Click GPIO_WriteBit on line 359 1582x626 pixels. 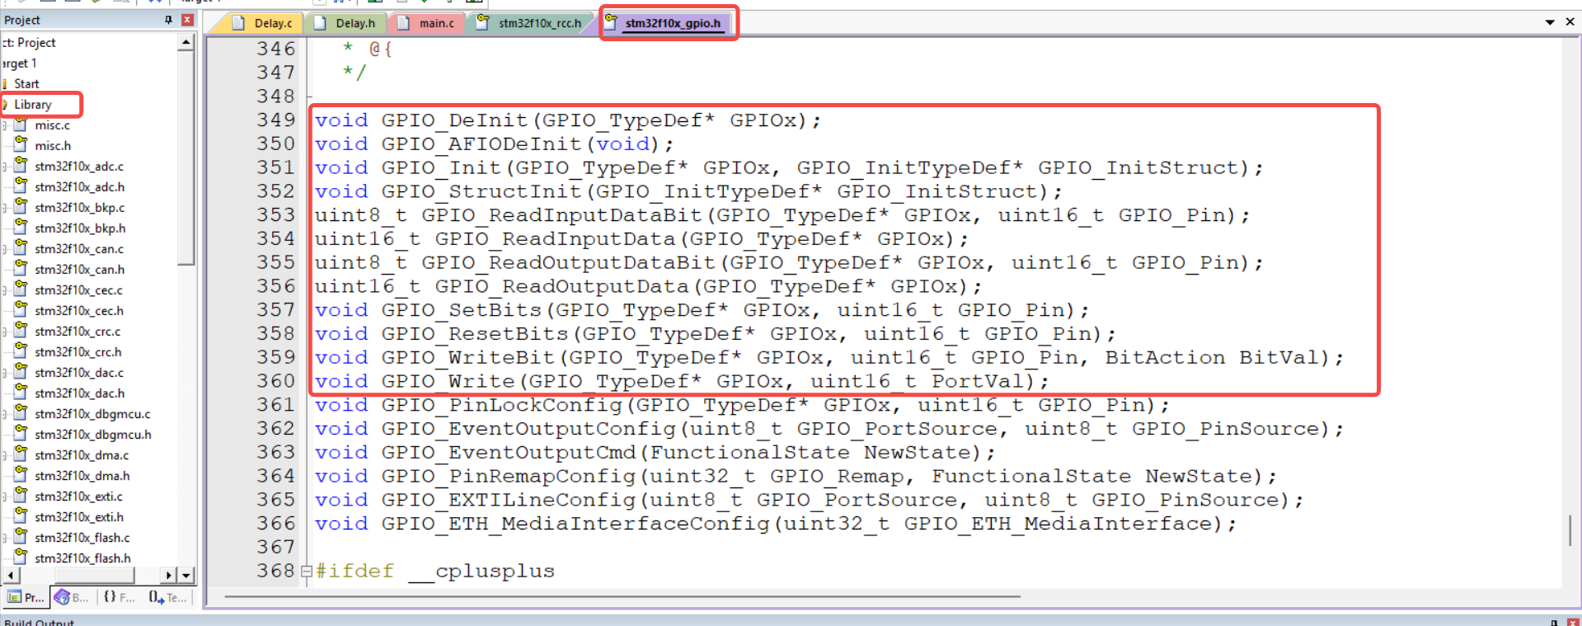point(467,358)
